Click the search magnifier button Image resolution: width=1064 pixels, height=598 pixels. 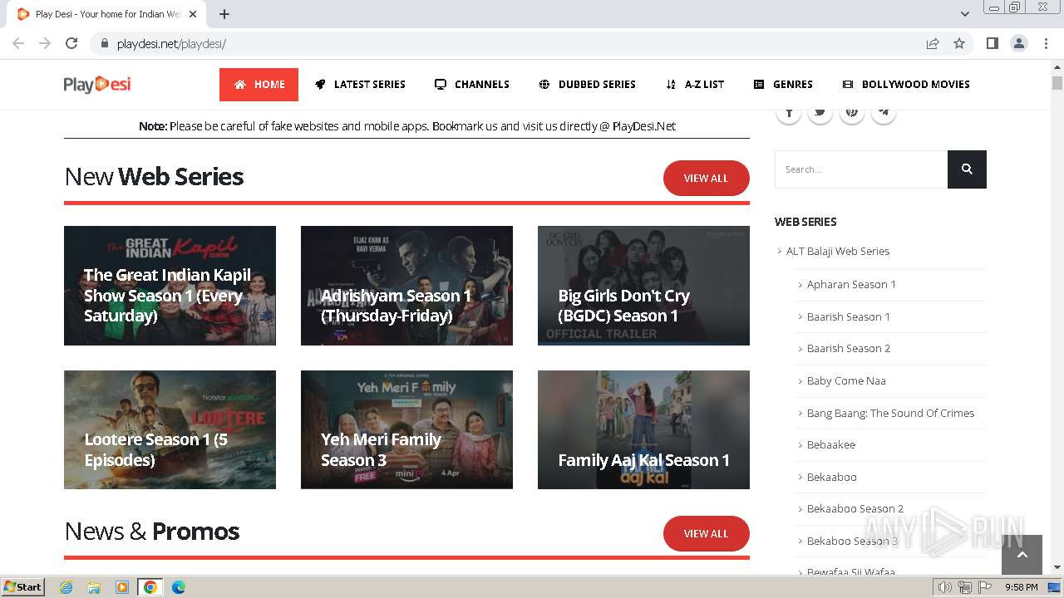[967, 169]
